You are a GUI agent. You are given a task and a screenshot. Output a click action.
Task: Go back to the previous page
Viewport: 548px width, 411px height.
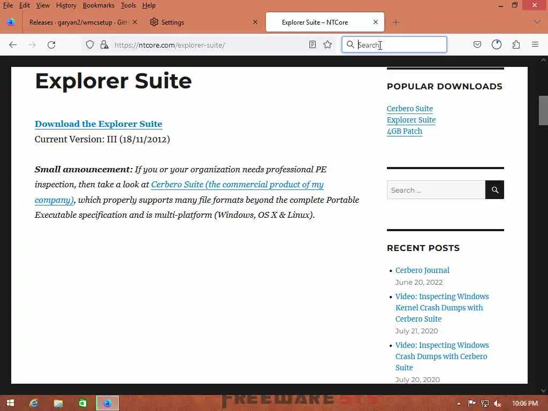tap(13, 45)
